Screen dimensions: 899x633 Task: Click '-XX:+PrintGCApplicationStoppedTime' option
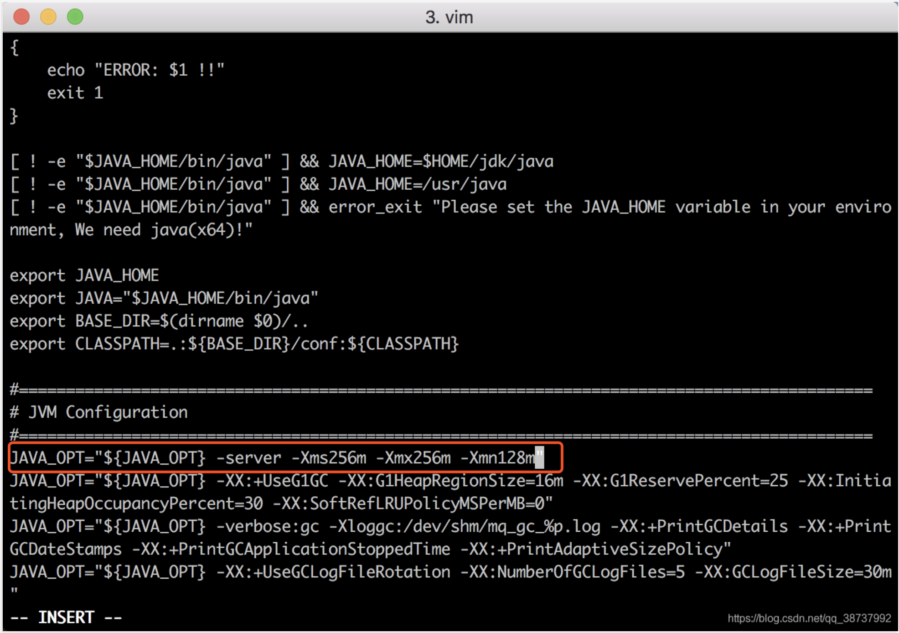click(x=291, y=549)
